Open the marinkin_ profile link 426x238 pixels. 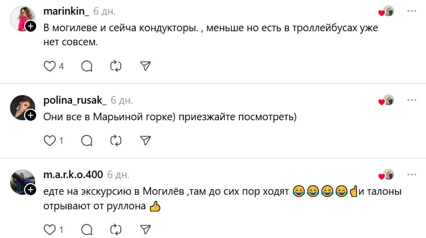coord(66,11)
